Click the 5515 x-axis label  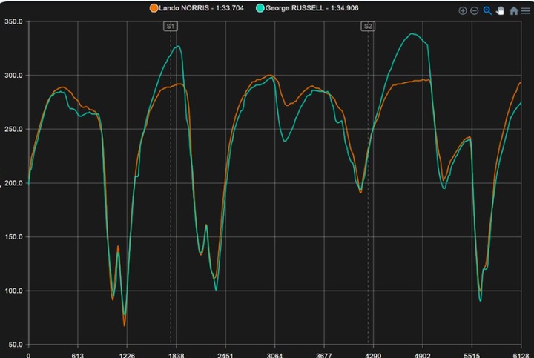tap(472, 355)
